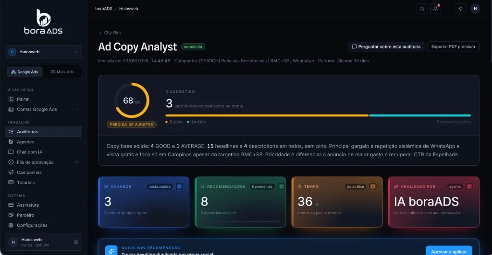Open the Achados card
The height and width of the screenshot is (255, 492).
(x=144, y=202)
